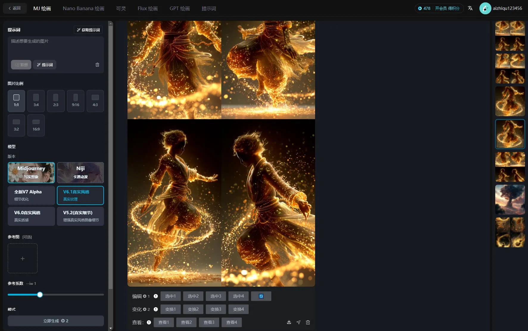The image size is (528, 331).
Task: Choose the 9:16 image ratio
Action: pyautogui.click(x=75, y=101)
